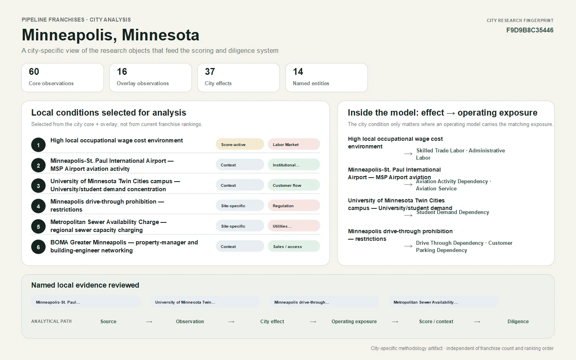This screenshot has height=360, width=576.
Task: Click the number 3 circle badge
Action: pos(38,186)
